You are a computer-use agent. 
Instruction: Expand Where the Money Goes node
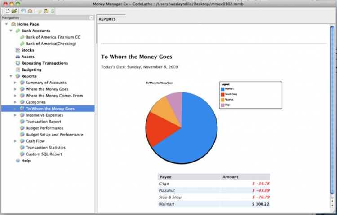point(15,89)
